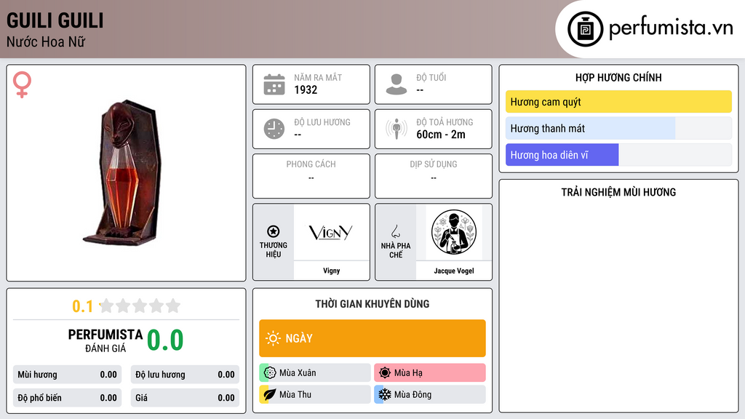Click the sun icon in the Ngày bar

(273, 338)
